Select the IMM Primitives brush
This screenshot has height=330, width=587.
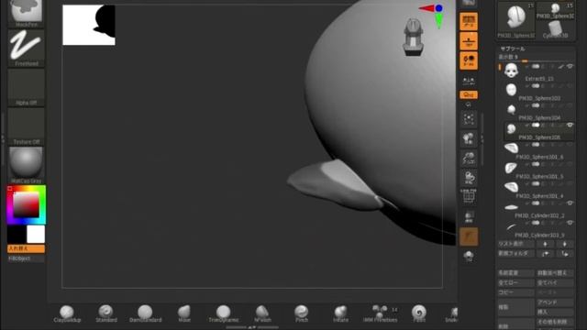point(380,313)
